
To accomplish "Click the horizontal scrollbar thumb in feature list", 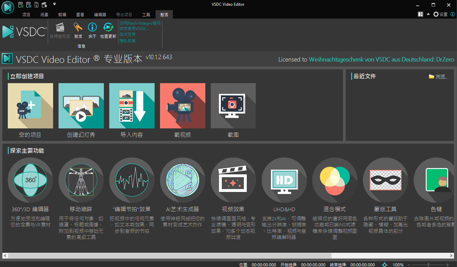I will [x=170, y=256].
